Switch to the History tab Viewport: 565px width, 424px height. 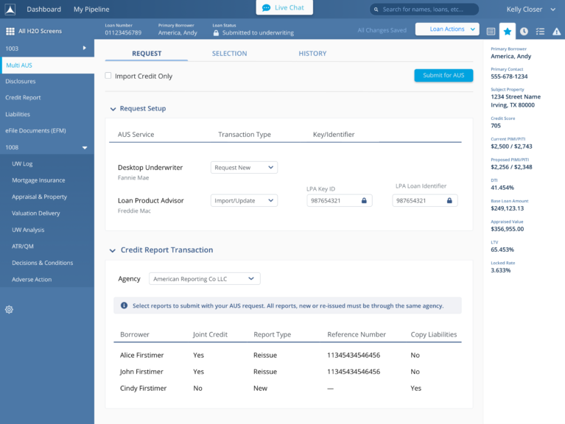[x=312, y=54]
